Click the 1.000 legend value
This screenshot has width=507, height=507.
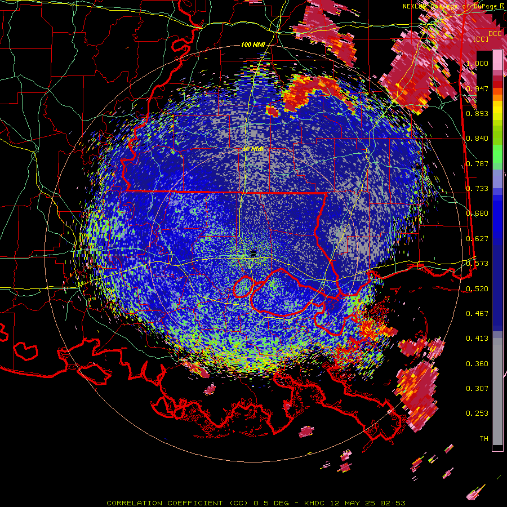click(x=477, y=63)
